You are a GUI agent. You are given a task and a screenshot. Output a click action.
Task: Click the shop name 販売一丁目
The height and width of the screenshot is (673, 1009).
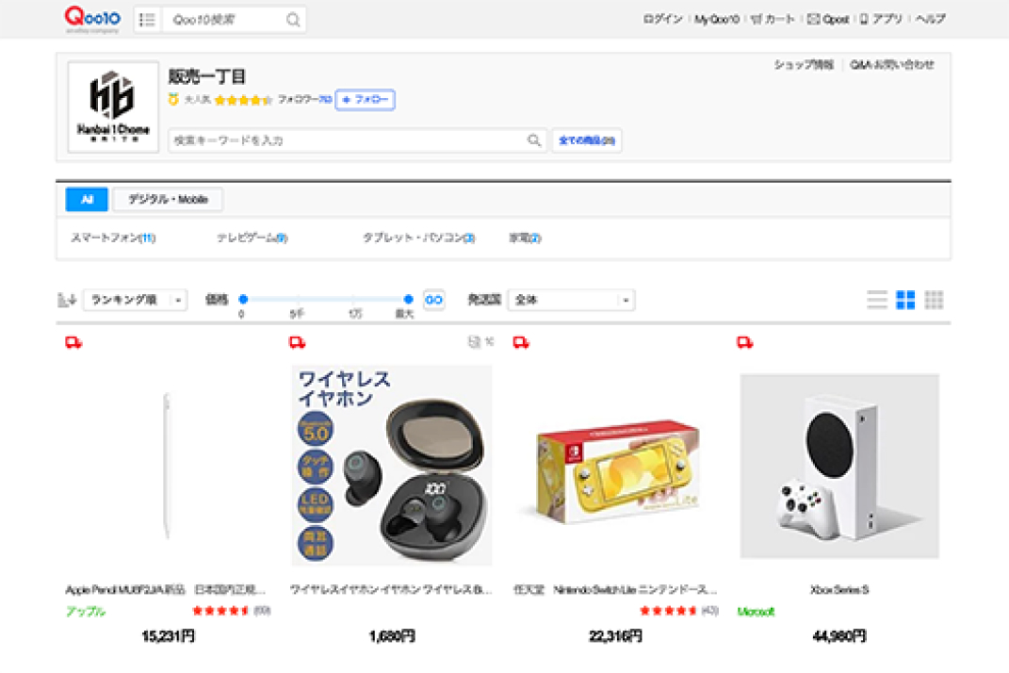click(x=206, y=76)
